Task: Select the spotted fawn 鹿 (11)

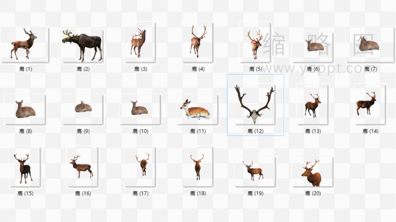Action: [197, 110]
